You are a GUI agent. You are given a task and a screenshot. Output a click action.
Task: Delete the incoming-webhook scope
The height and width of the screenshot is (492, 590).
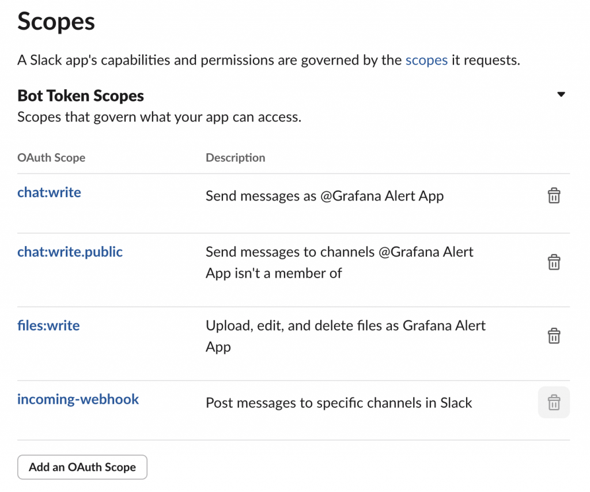pos(554,402)
